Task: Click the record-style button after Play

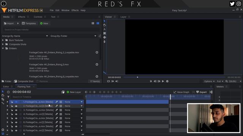Action: click(167, 81)
